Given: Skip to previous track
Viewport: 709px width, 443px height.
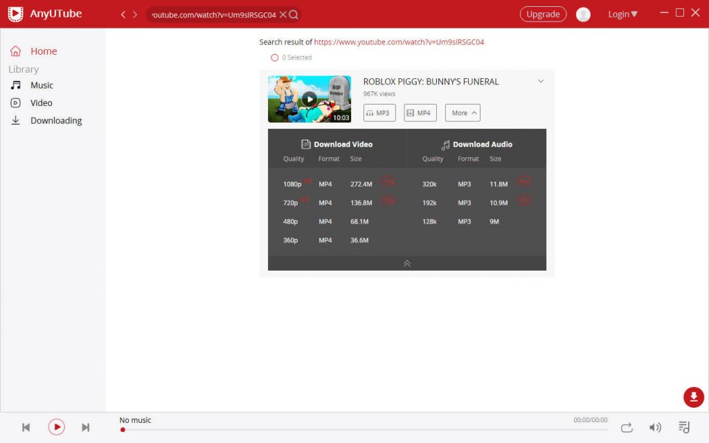Looking at the screenshot, I should [26, 427].
